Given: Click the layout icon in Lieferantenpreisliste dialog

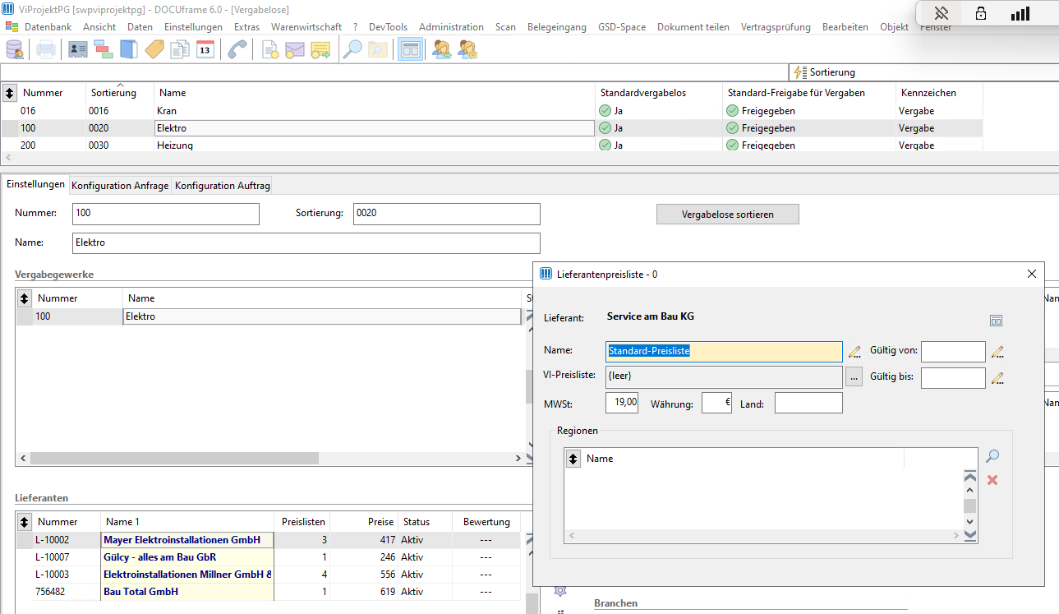Looking at the screenshot, I should pyautogui.click(x=996, y=321).
